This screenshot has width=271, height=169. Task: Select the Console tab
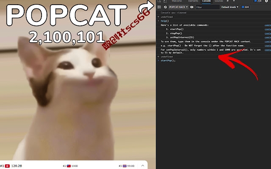[x=206, y=1]
